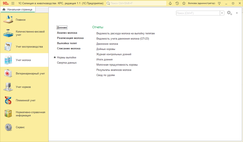Click the Учет воспроизводства icon
243x142 pixels.
(8, 47)
